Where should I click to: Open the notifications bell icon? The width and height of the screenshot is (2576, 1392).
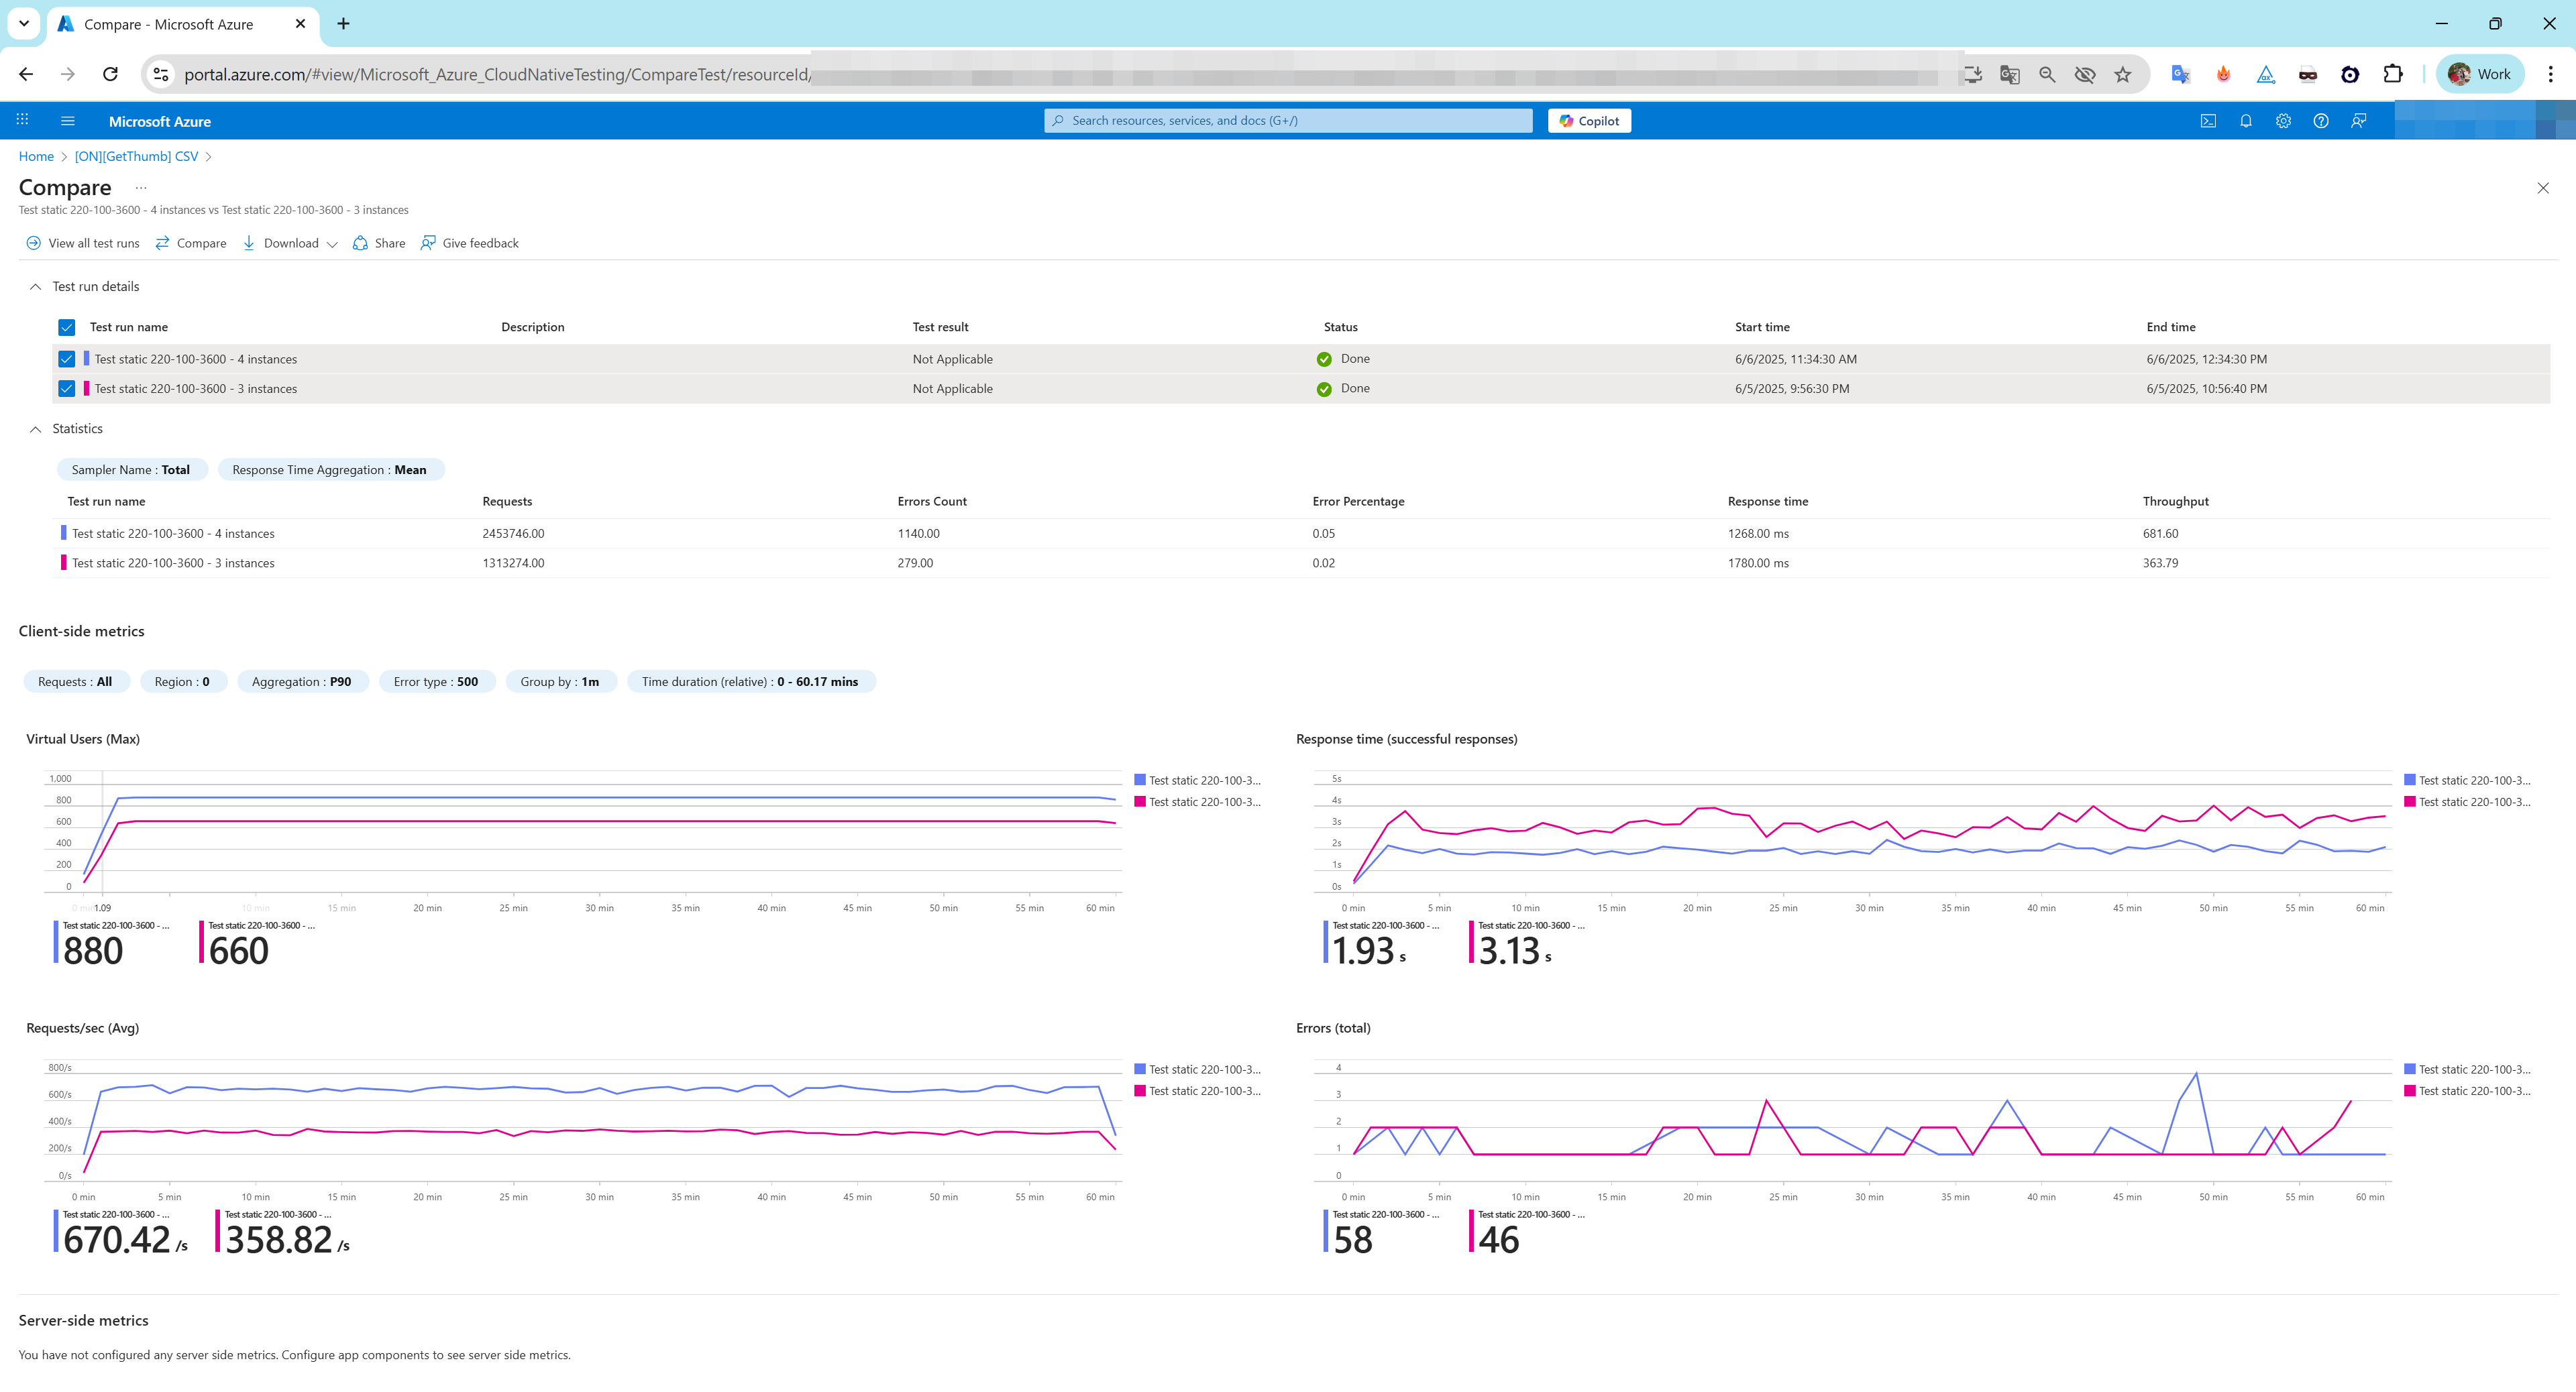pyautogui.click(x=2246, y=121)
